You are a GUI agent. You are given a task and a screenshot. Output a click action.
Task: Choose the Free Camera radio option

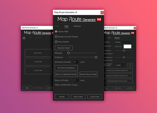coord(56,42)
